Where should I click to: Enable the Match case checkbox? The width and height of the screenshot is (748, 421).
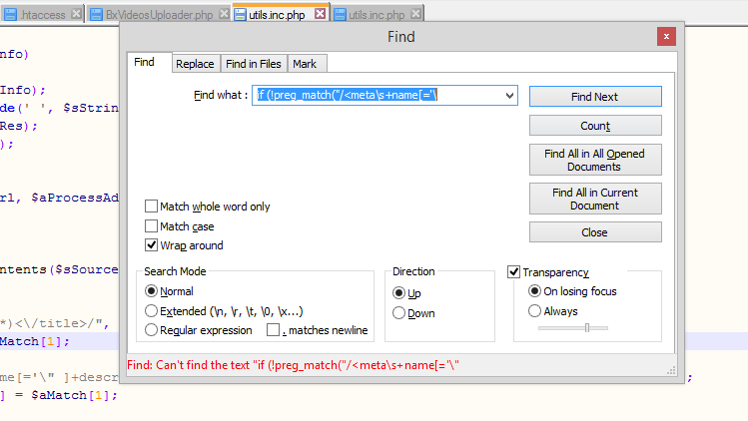click(151, 225)
